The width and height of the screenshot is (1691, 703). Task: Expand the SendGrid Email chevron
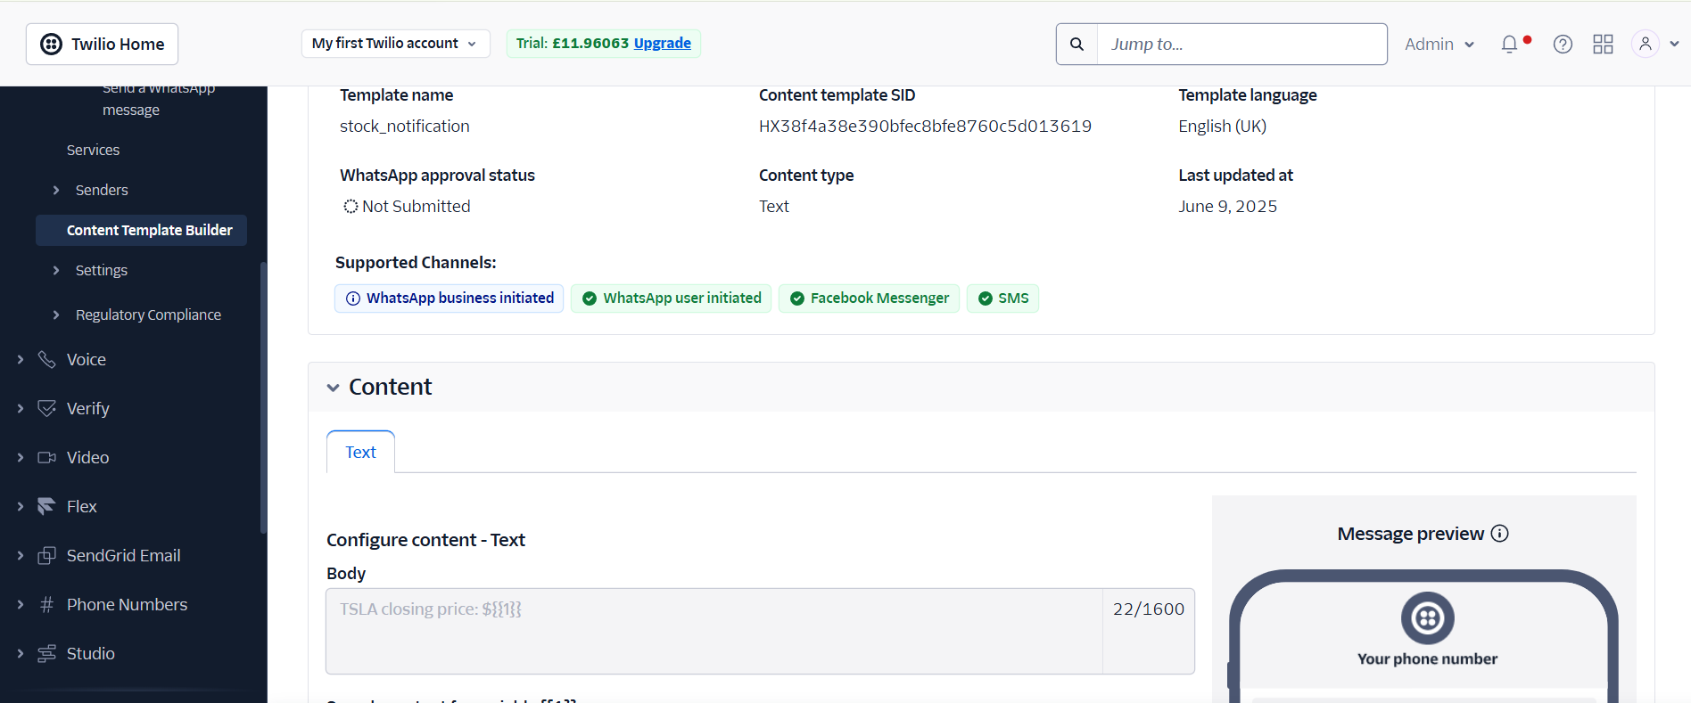[x=21, y=555]
